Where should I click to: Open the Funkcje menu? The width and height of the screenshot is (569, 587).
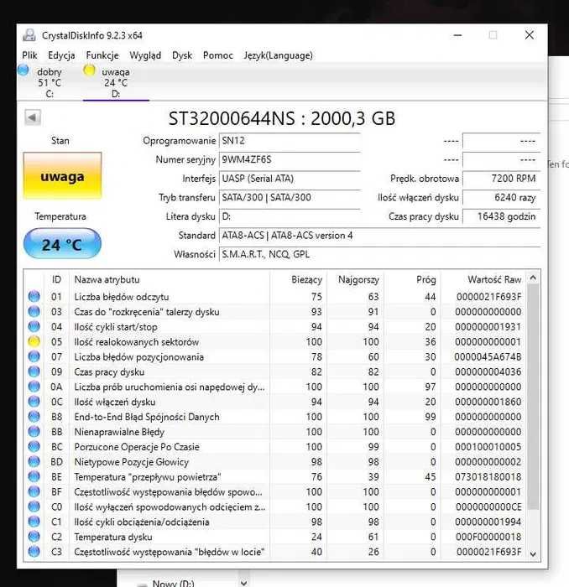(x=102, y=55)
